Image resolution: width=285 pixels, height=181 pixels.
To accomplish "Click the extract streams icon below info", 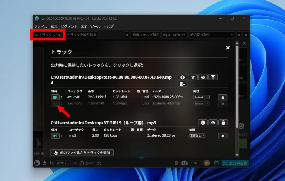I will [x=183, y=84].
